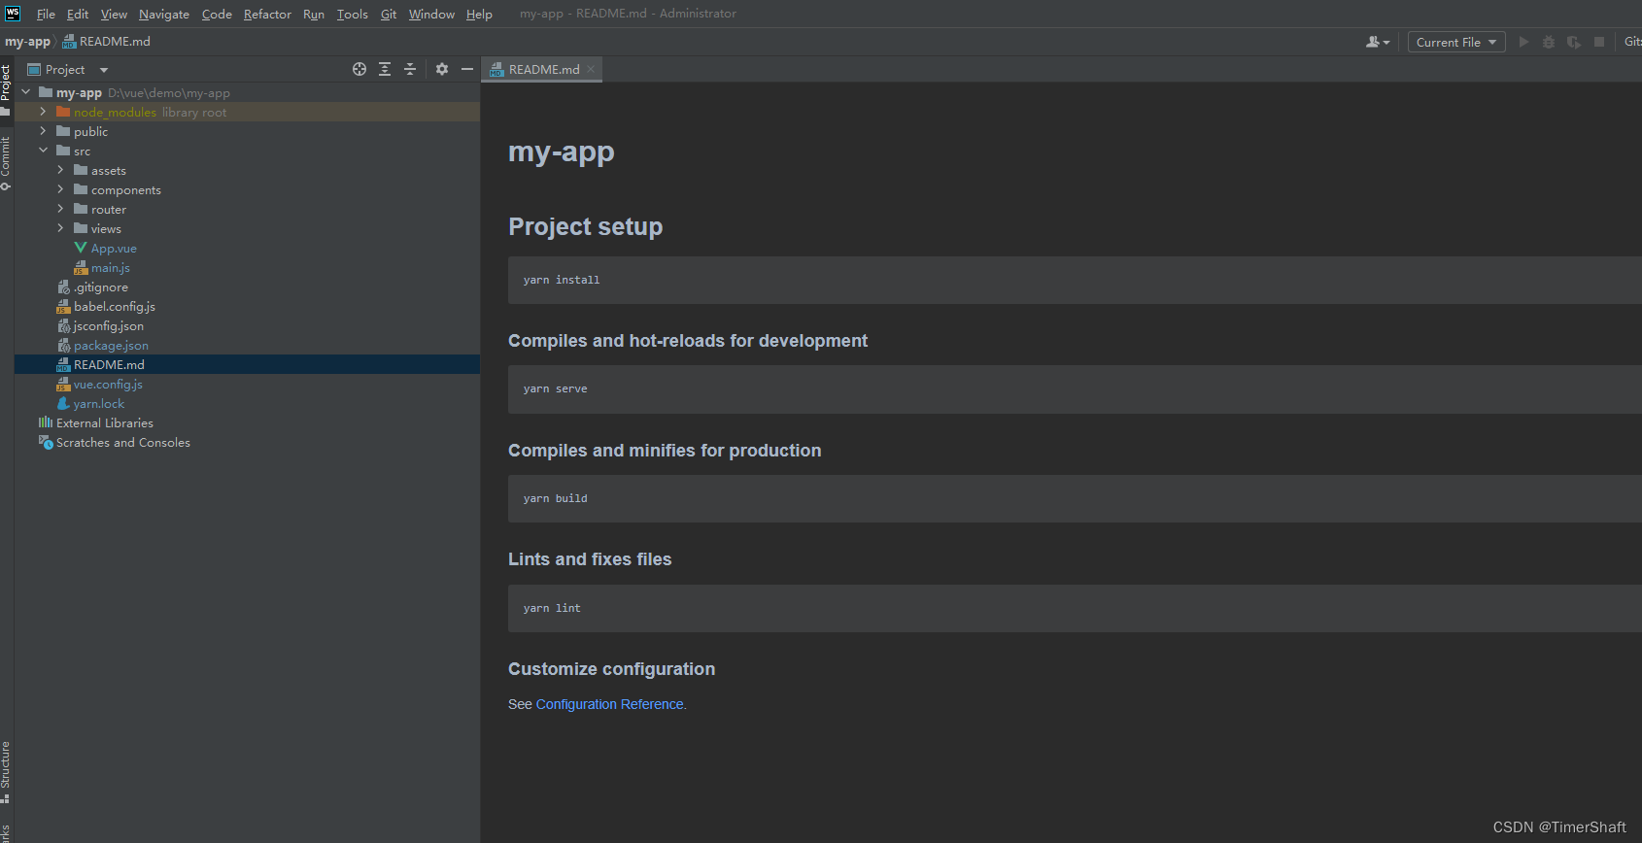Click 'yarn install' code block
Image resolution: width=1642 pixels, height=843 pixels.
tap(1075, 280)
